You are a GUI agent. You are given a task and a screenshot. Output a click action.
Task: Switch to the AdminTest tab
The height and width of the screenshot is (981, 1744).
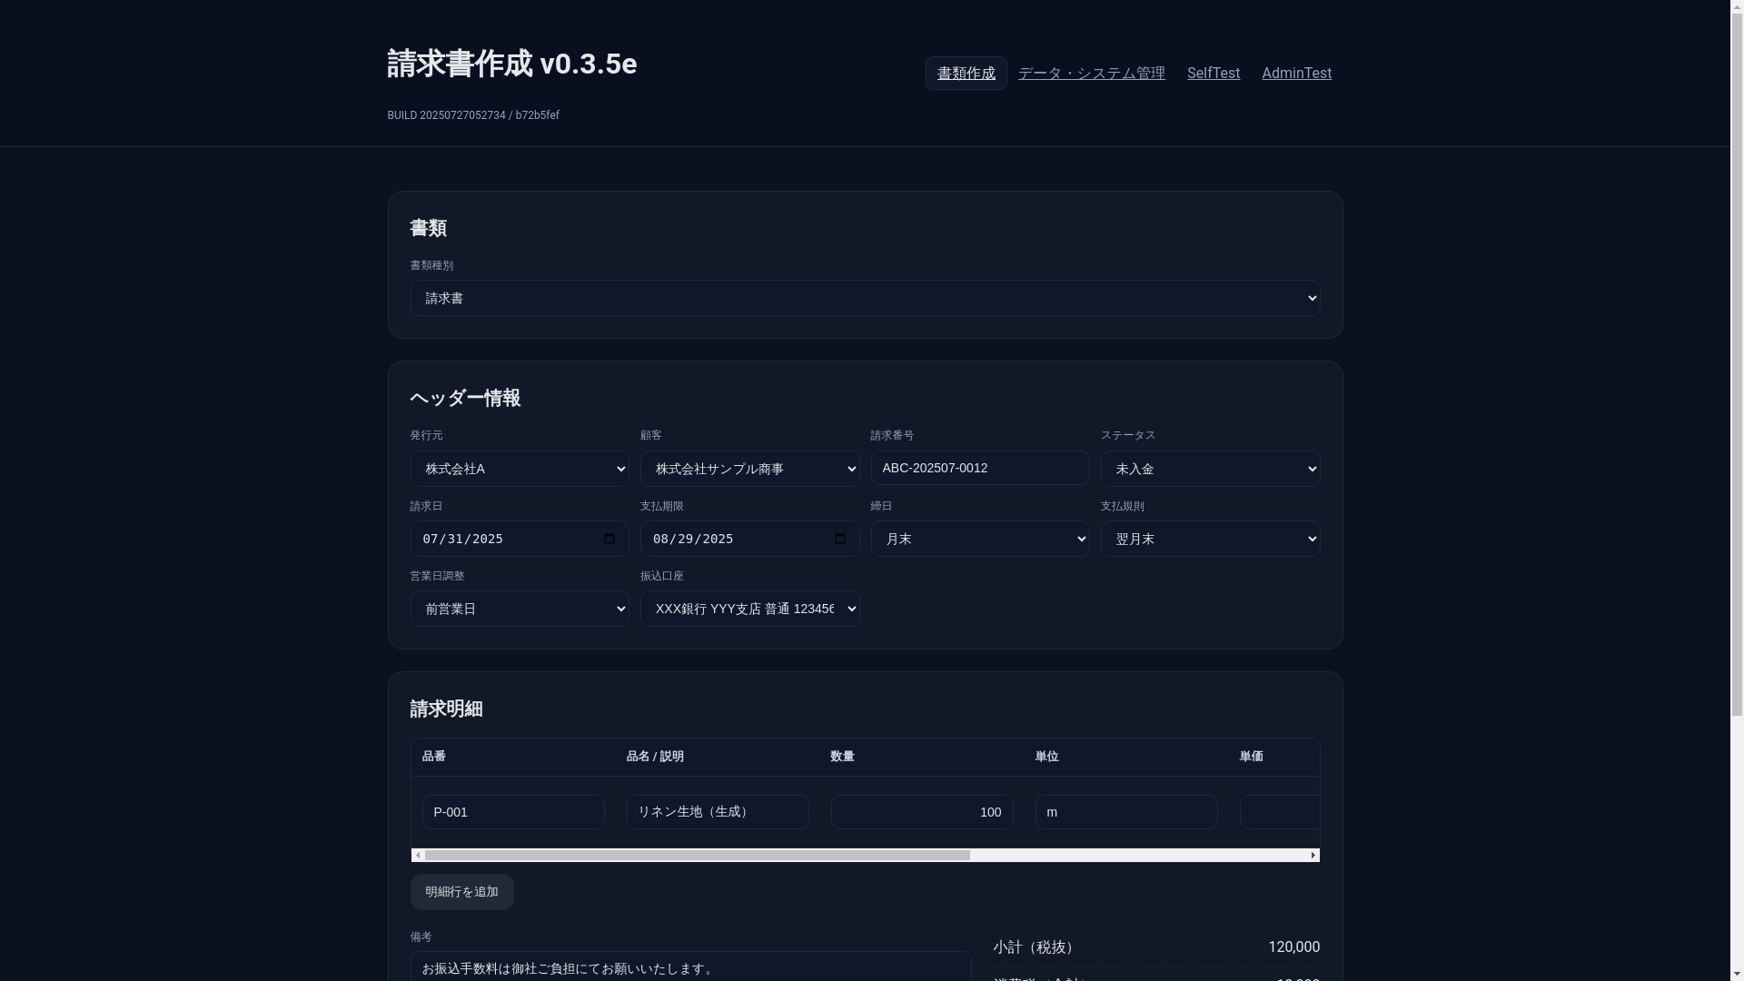[x=1296, y=73]
